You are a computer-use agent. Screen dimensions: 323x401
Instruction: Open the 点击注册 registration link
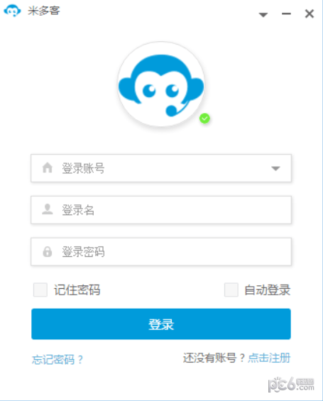269,358
